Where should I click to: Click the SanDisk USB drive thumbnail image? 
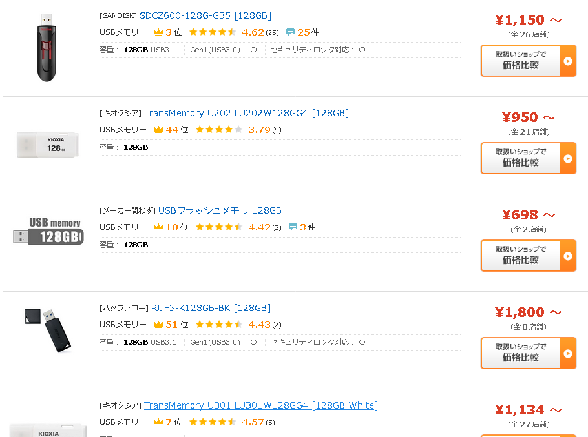(x=47, y=48)
